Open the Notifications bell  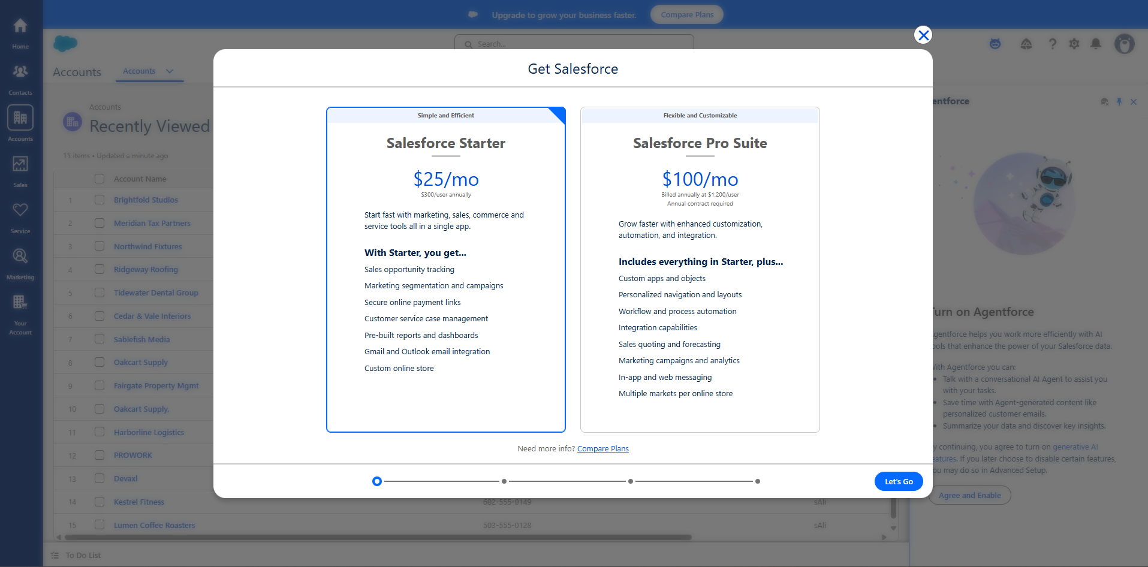1096,44
